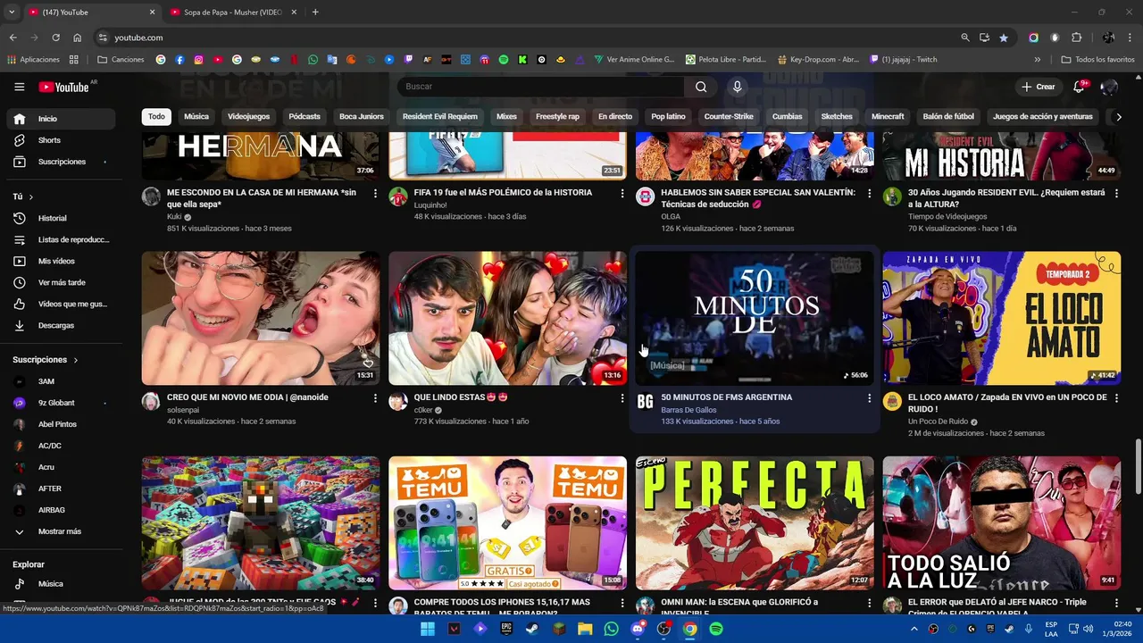Open options for QUE LINDO ESTAS video

(x=622, y=398)
